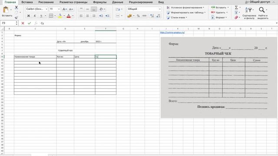Confirm entry with green checkmark

(x=29, y=23)
